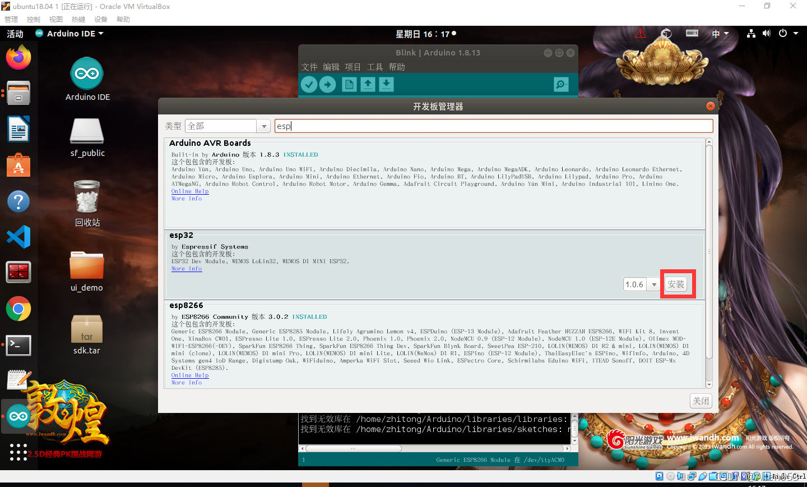Click the board list vertical scrollbar
Viewport: 807px width, 487px height.
[709, 252]
